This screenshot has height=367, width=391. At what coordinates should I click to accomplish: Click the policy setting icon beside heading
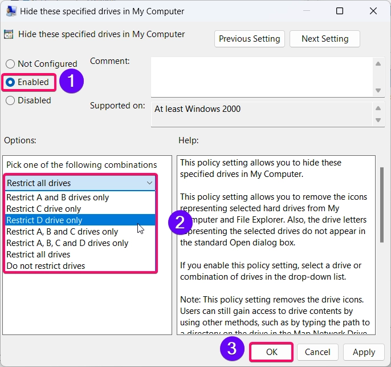click(9, 34)
